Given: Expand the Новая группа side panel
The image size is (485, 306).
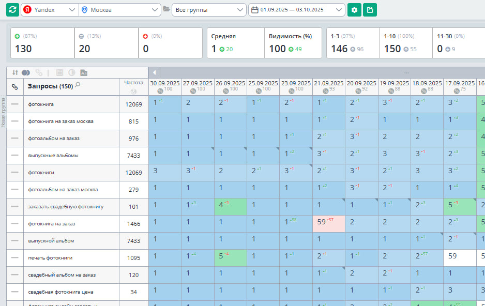Looking at the screenshot, I should tap(3, 112).
